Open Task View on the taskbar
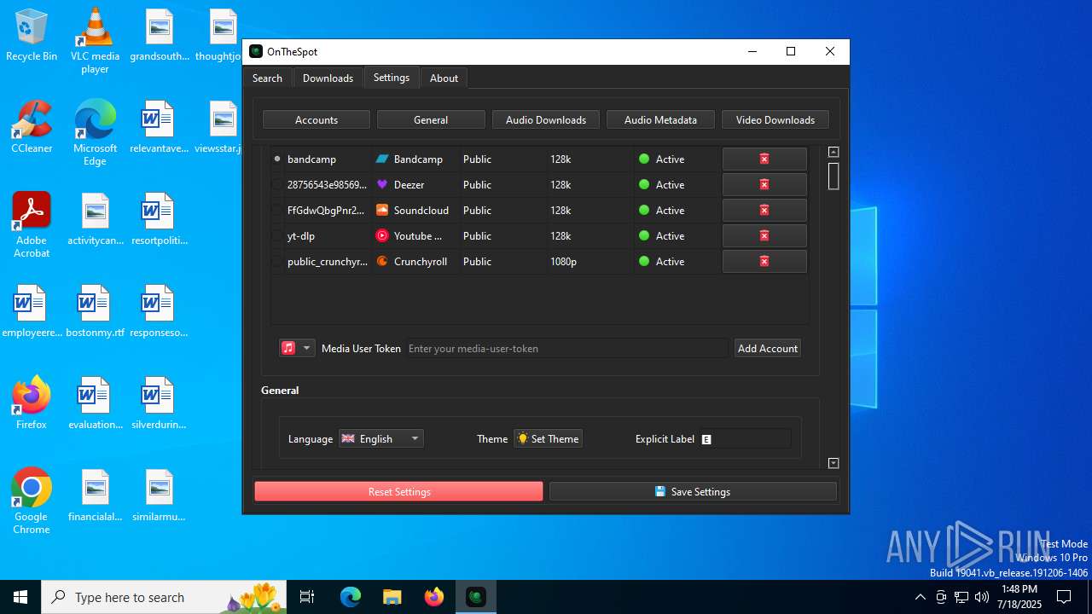The height and width of the screenshot is (614, 1092). pyautogui.click(x=308, y=597)
